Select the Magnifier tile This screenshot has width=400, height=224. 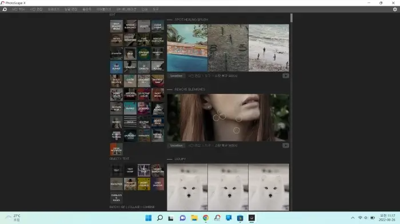tap(117, 184)
